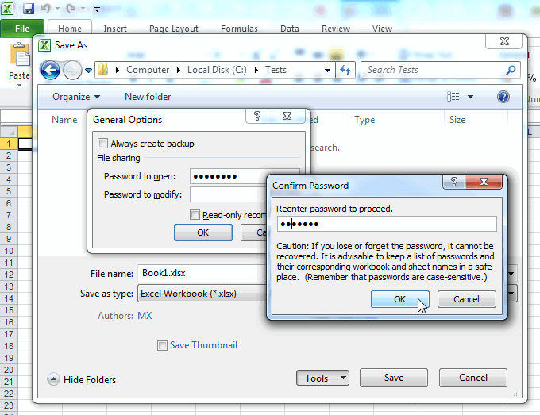540x415 pixels.
Task: Click the New folder button
Action: 148,97
